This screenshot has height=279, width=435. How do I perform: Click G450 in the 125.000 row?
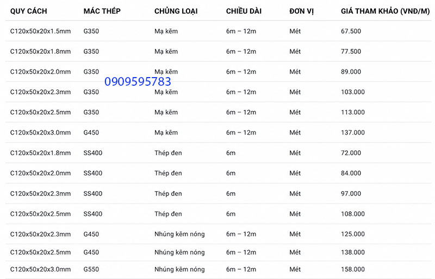coord(91,234)
